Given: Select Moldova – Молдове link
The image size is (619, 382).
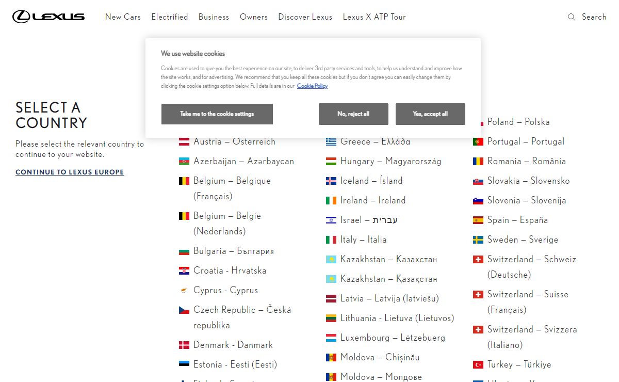Looking at the screenshot, I should click(x=381, y=377).
